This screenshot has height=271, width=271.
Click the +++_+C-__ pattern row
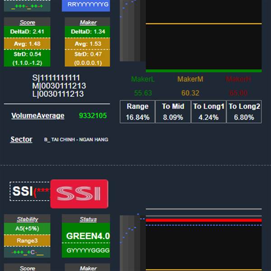(27, 252)
